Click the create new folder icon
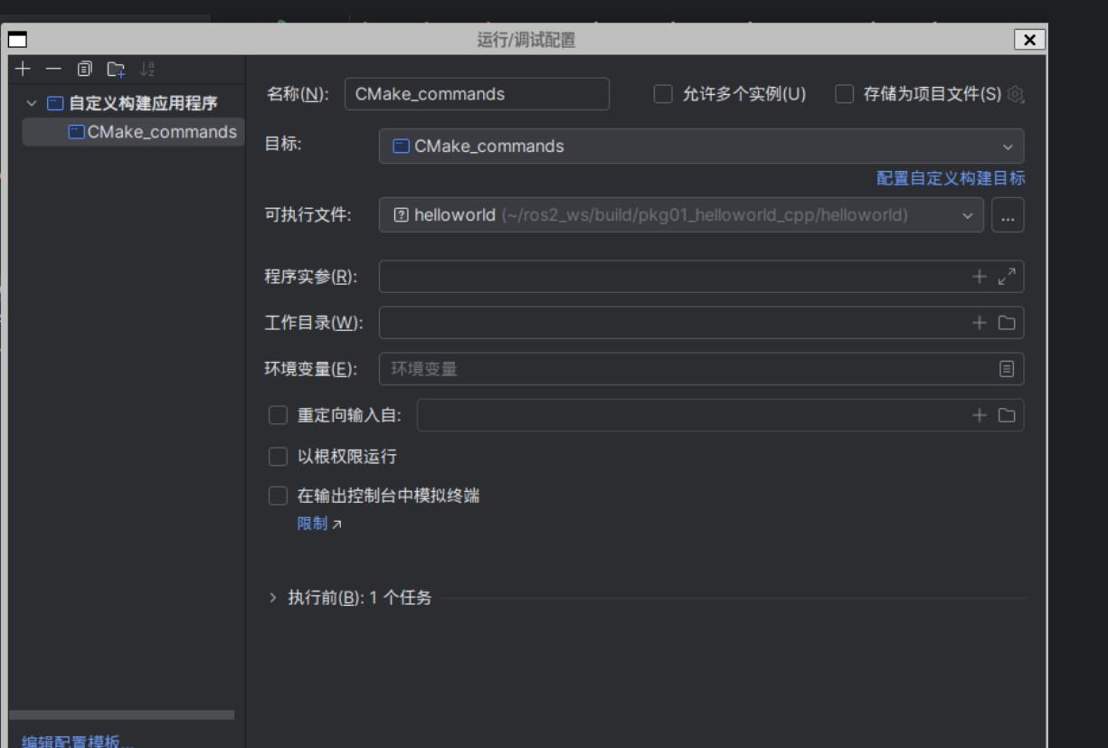Viewport: 1108px width, 748px height. pos(116,69)
